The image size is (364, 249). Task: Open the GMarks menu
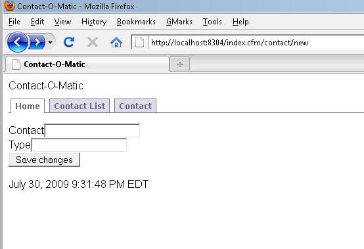click(x=179, y=22)
